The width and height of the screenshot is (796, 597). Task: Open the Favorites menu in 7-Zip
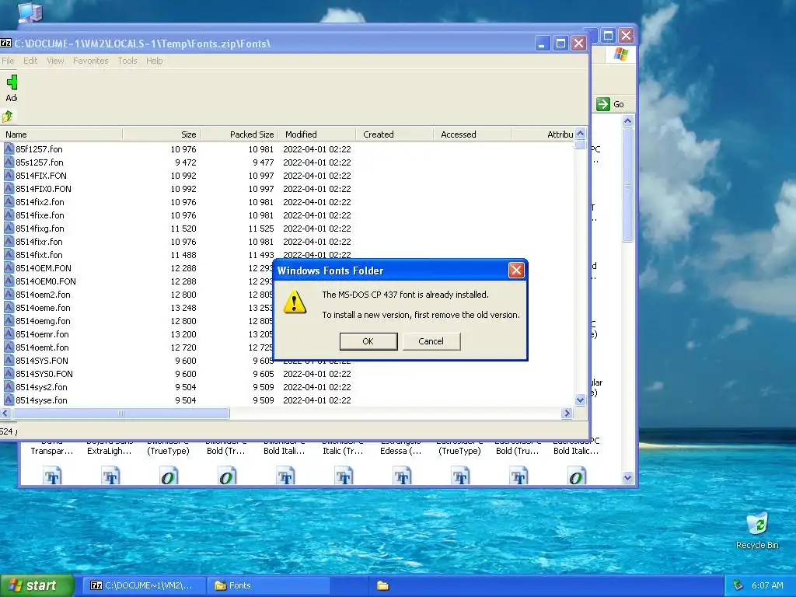[x=90, y=61]
